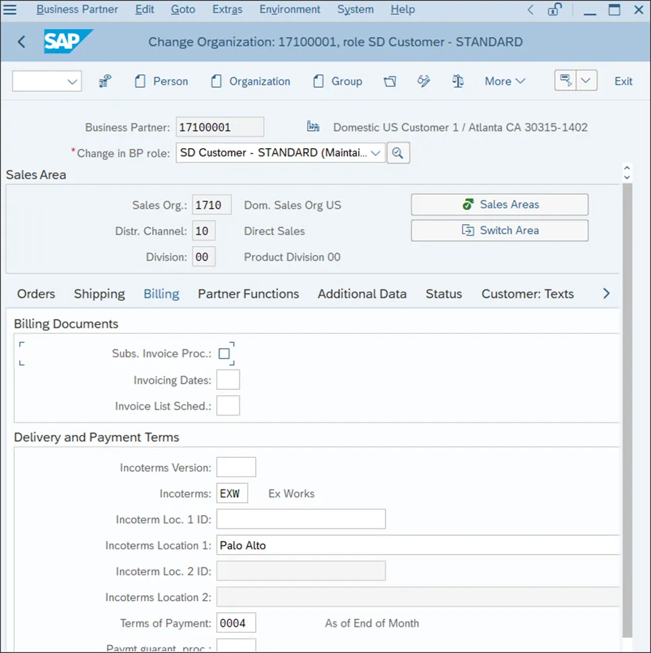
Task: Click the Person document icon
Action: [140, 81]
